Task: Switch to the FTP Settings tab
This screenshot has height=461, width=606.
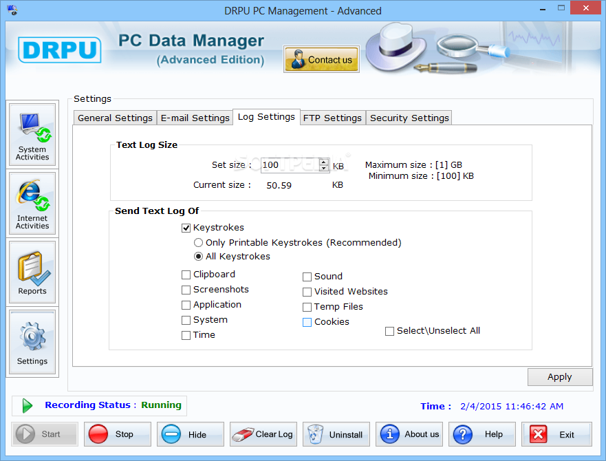Action: [x=332, y=118]
